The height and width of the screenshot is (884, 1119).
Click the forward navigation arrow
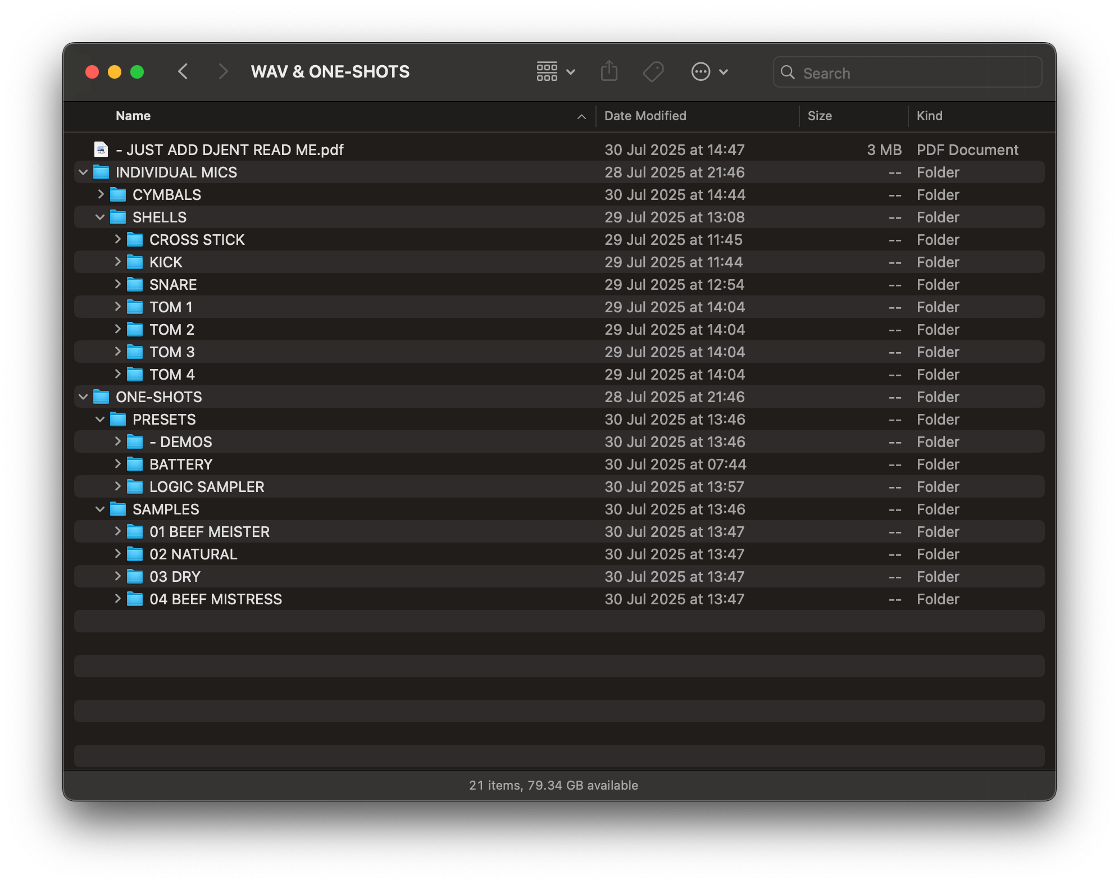[x=223, y=71]
